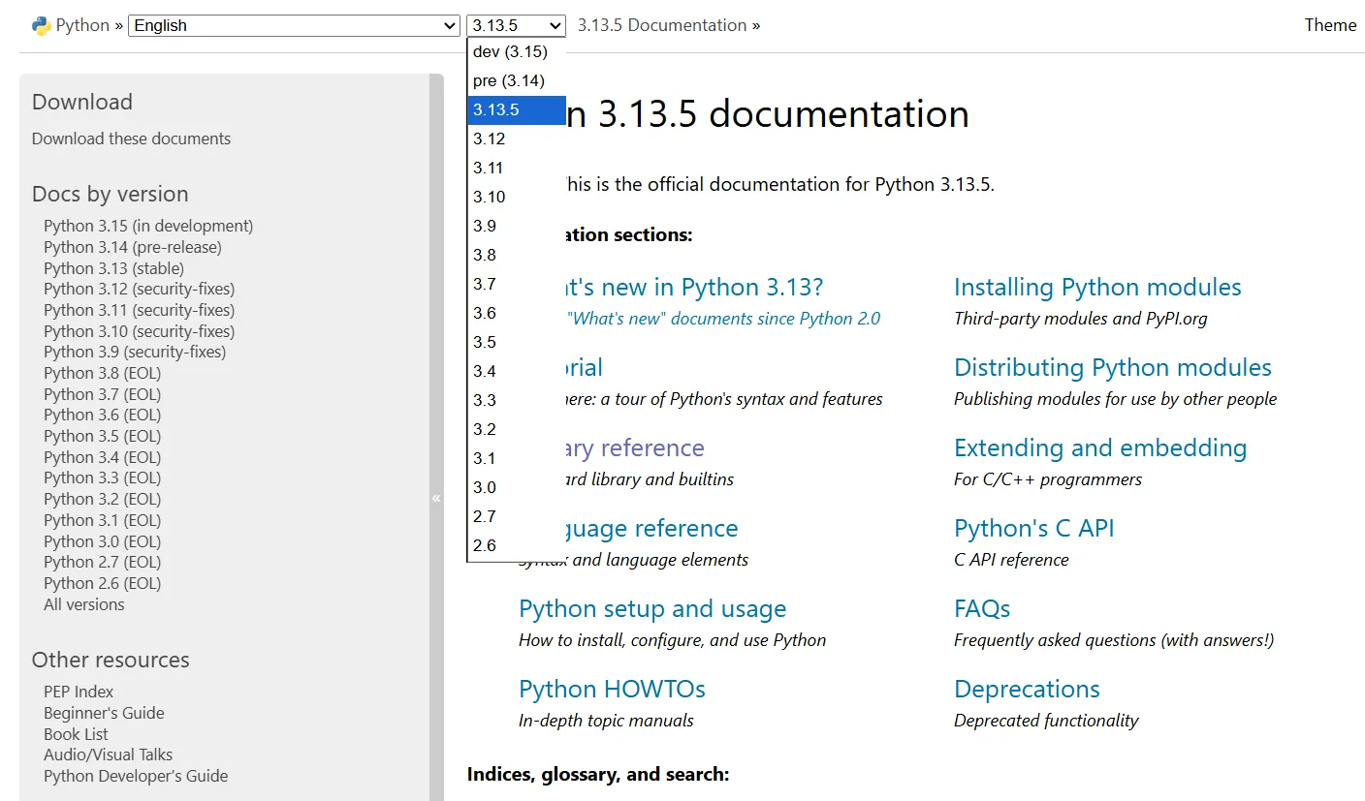Choose version 3.9 from the open list
The width and height of the screenshot is (1365, 801).
click(x=485, y=227)
